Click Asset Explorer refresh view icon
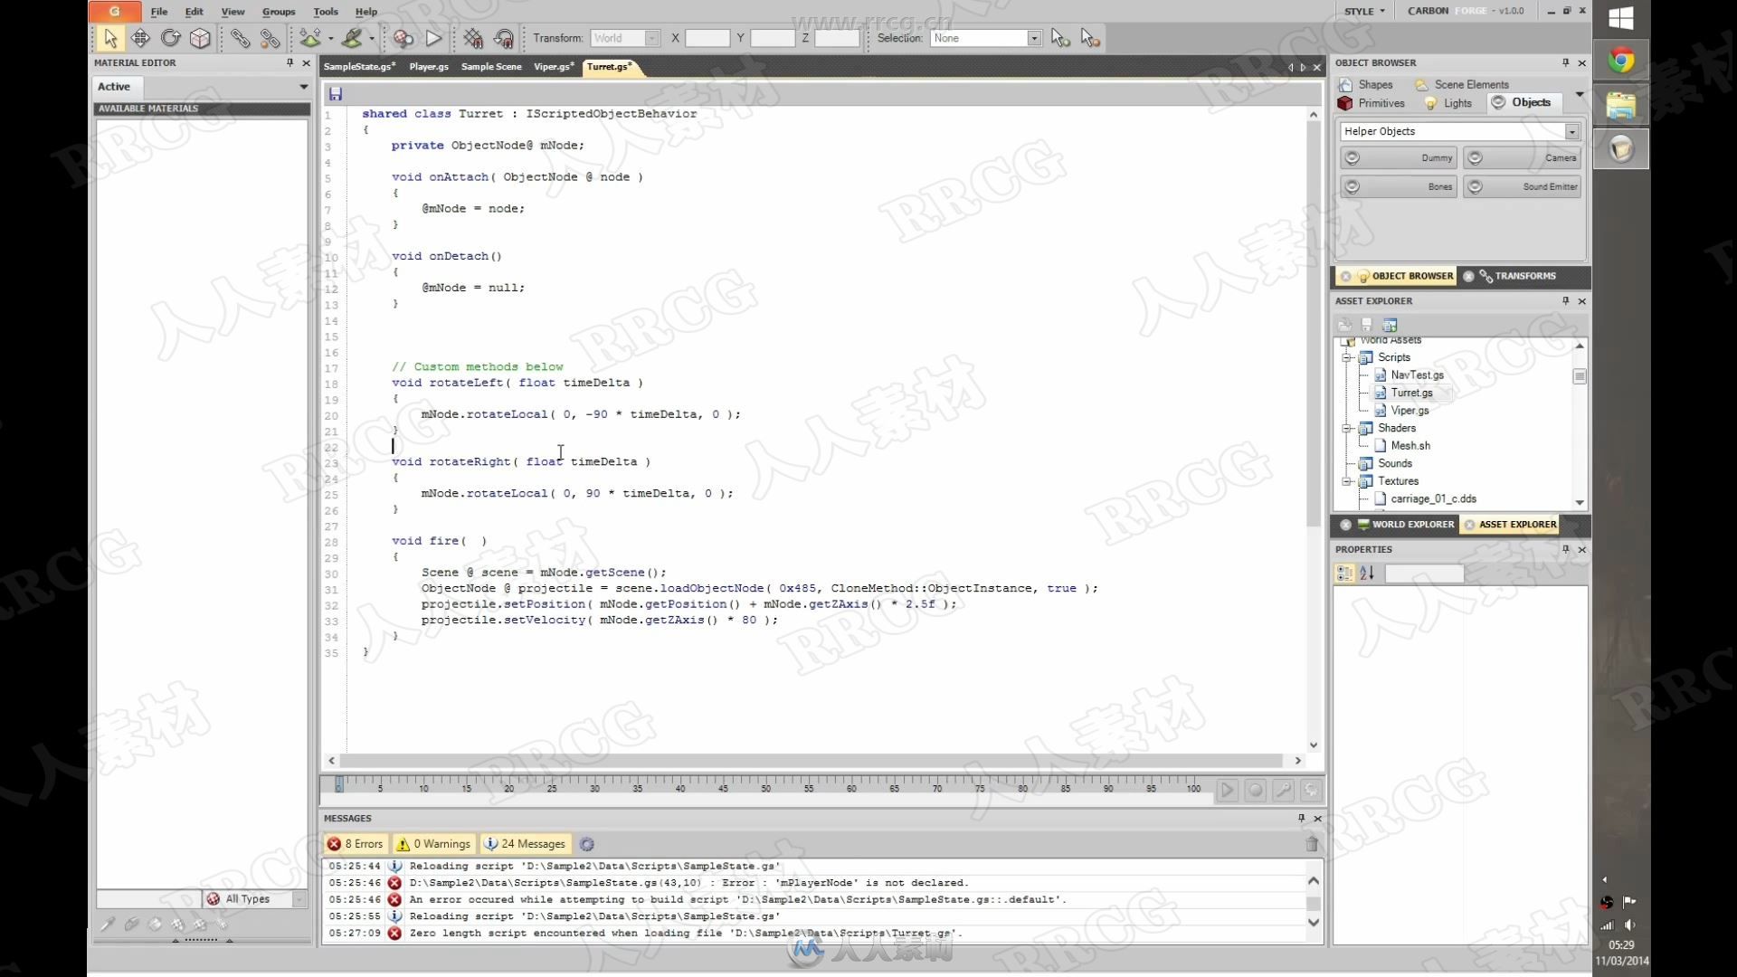The image size is (1737, 977). [1391, 325]
